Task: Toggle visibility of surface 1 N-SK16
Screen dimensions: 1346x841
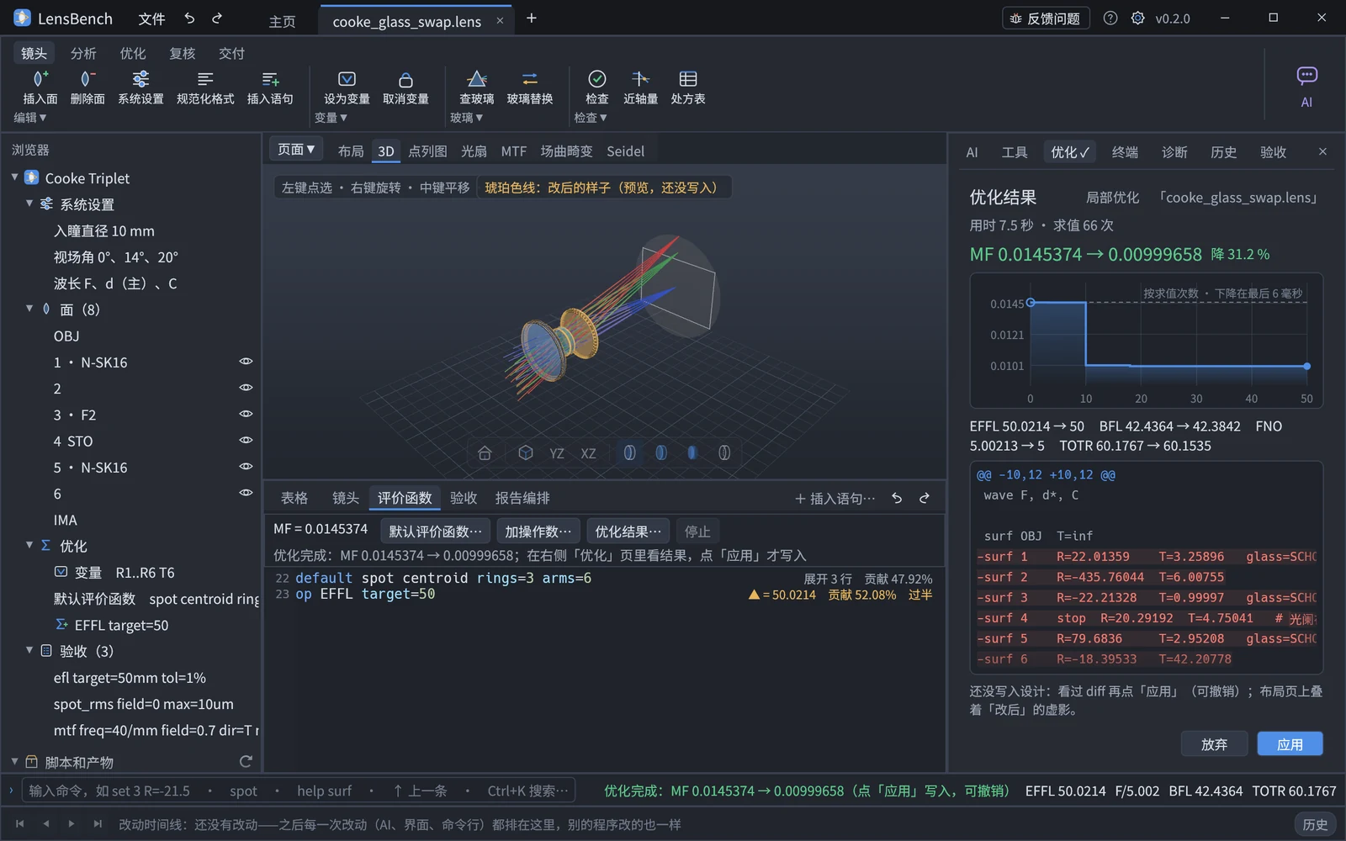Action: (x=246, y=362)
